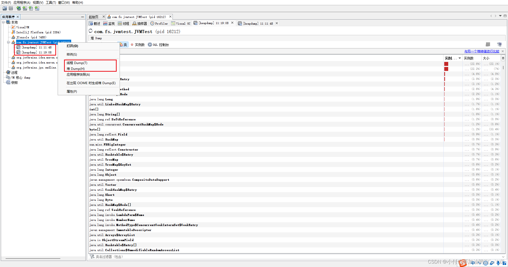The height and width of the screenshot is (267, 508).
Task: Open the table column chooser icon
Action: coord(503,58)
